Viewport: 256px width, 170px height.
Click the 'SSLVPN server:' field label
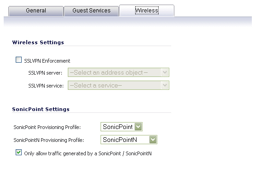pyautogui.click(x=45, y=73)
